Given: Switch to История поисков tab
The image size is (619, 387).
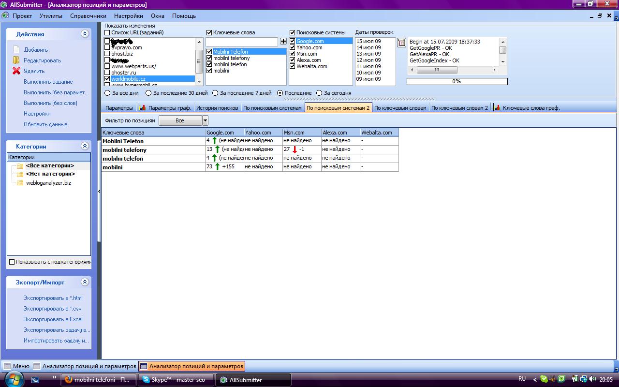Looking at the screenshot, I should point(217,108).
